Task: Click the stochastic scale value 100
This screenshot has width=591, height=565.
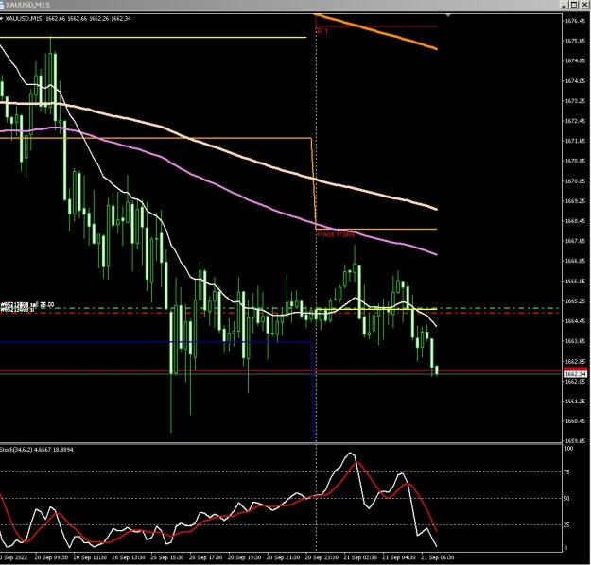Action: click(568, 449)
